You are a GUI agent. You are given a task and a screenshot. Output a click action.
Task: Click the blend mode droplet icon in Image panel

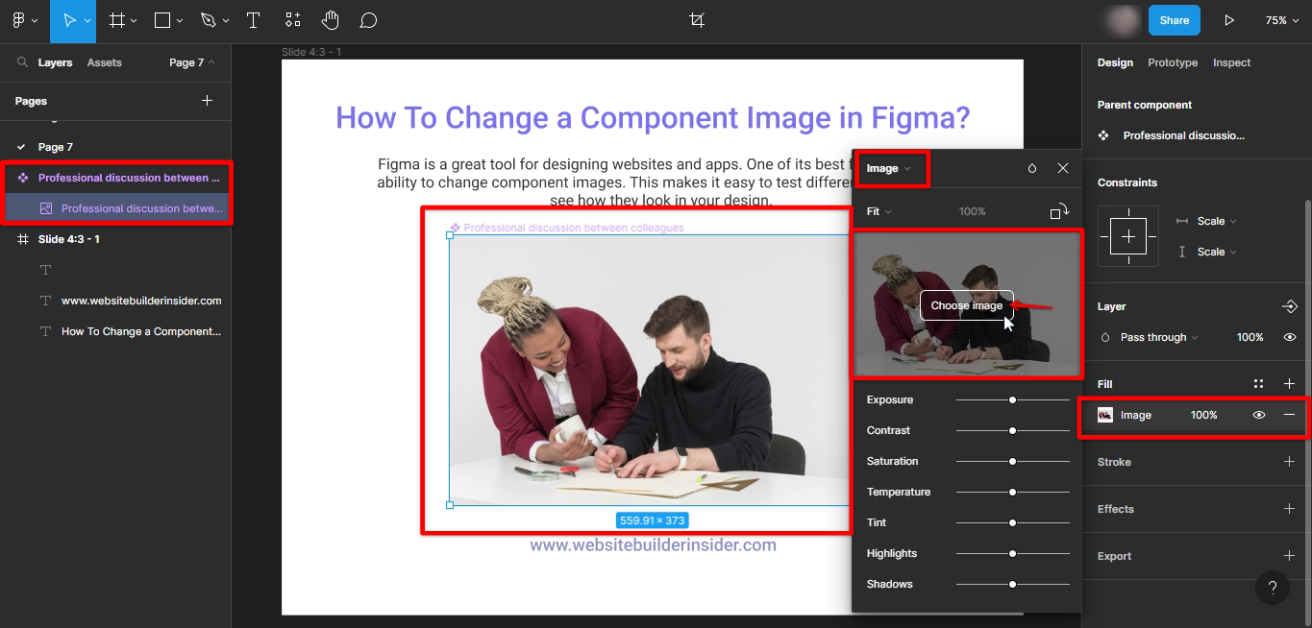(x=1032, y=168)
